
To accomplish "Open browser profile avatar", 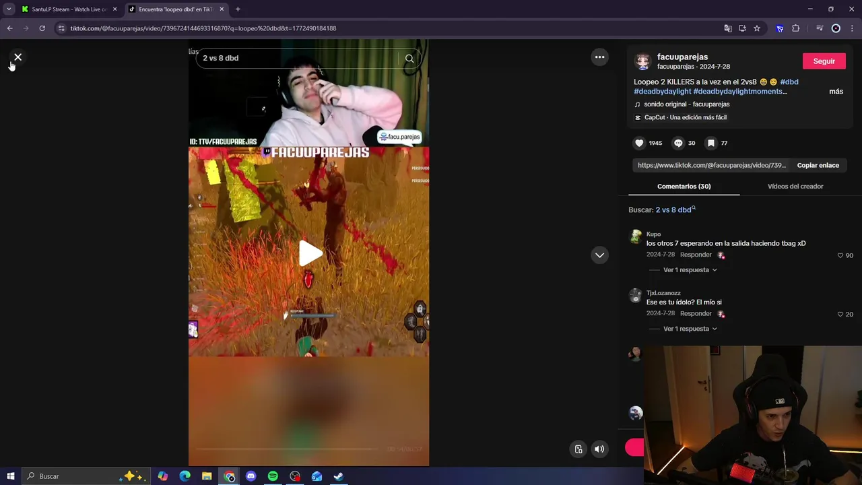I will point(836,28).
